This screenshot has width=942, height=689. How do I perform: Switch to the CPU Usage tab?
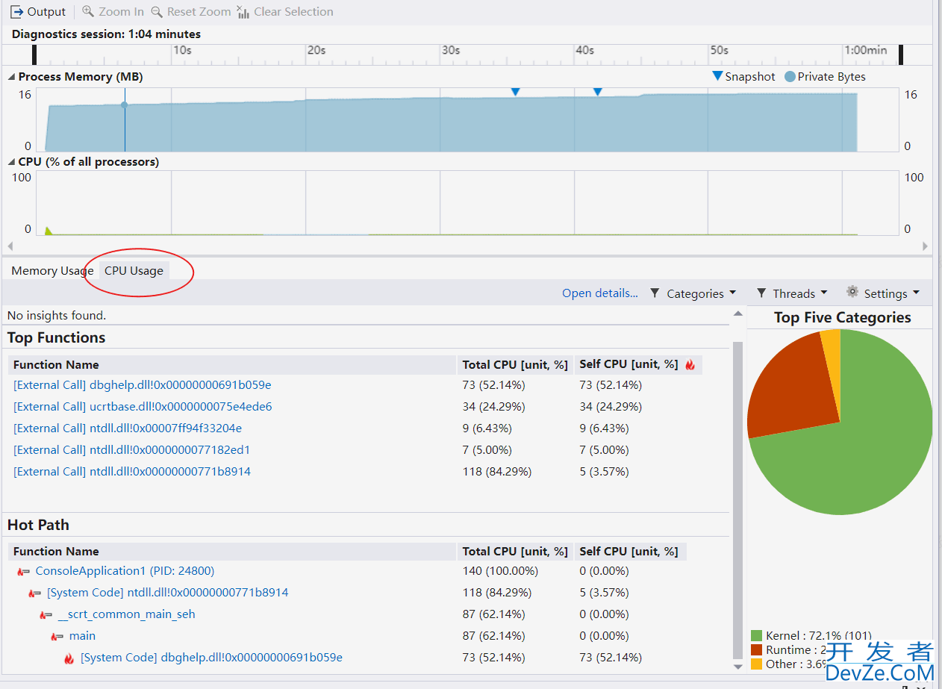[134, 271]
